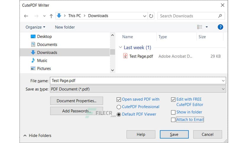This screenshot has width=247, height=143.
Task: Click This PC in the address path
Action: pyautogui.click(x=74, y=16)
